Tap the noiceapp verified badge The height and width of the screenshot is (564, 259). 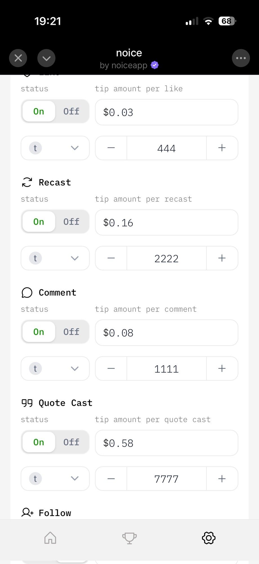(x=155, y=65)
